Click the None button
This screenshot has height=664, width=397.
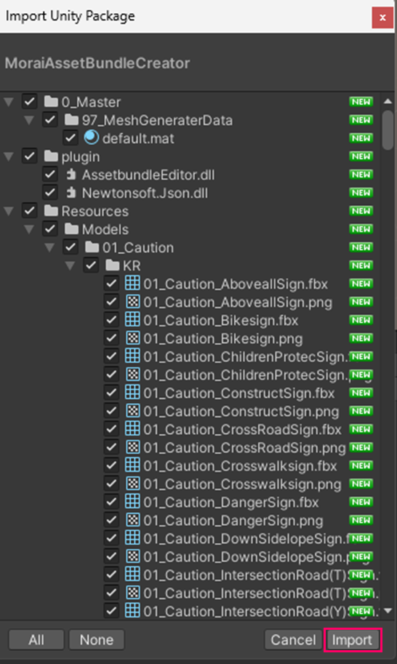[x=97, y=639]
